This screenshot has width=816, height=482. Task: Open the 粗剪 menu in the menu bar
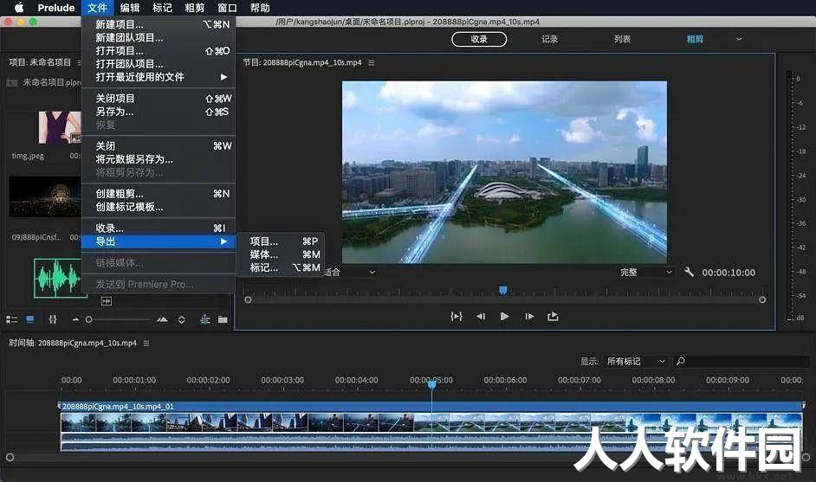point(195,8)
